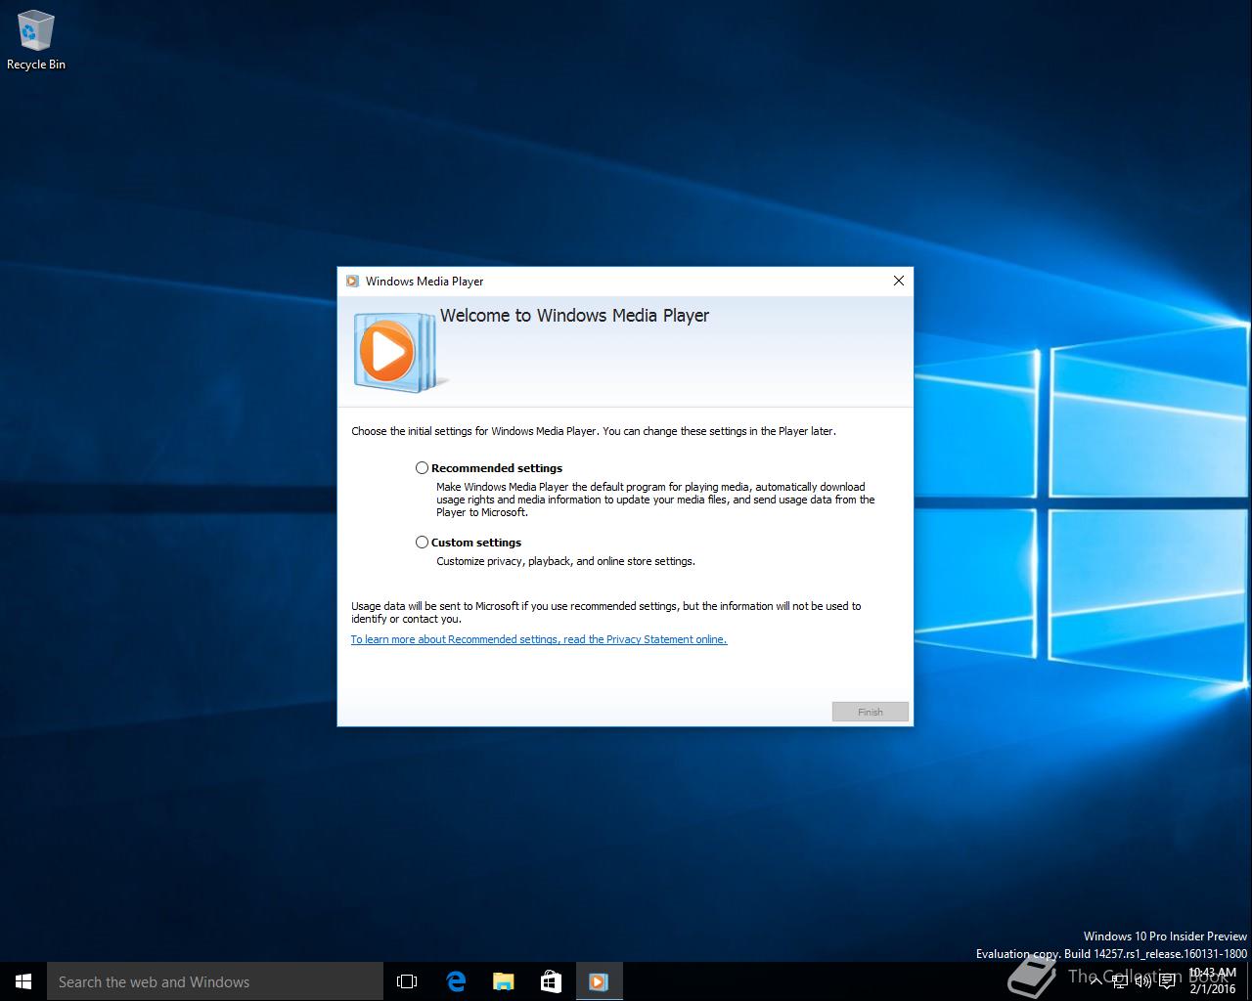Image resolution: width=1252 pixels, height=1001 pixels.
Task: Open Task View from the taskbar
Action: point(407,981)
